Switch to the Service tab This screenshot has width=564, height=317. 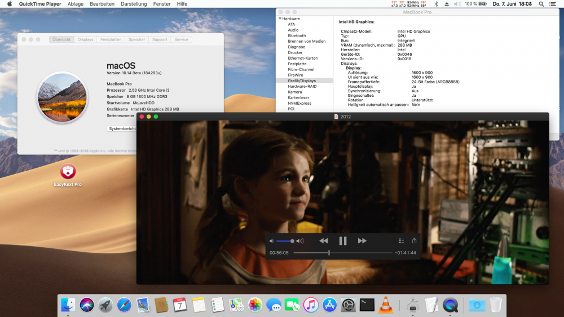(181, 39)
